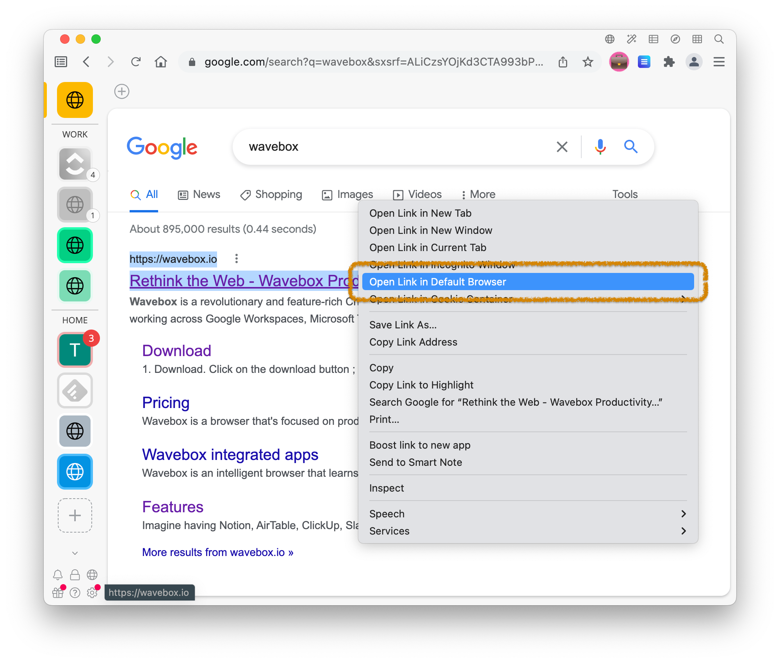
Task: Switch to the News search tab
Action: (x=199, y=194)
